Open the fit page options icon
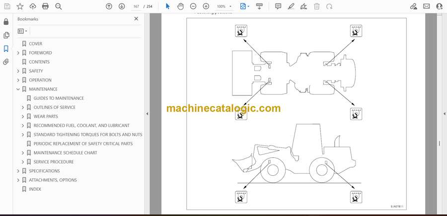The width and height of the screenshot is (447, 216). pos(244,6)
